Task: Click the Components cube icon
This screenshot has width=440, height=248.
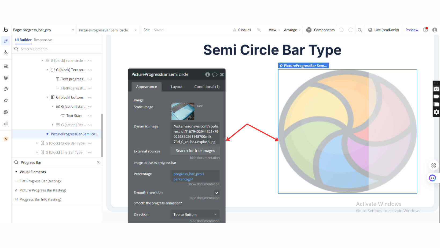Action: pyautogui.click(x=309, y=30)
